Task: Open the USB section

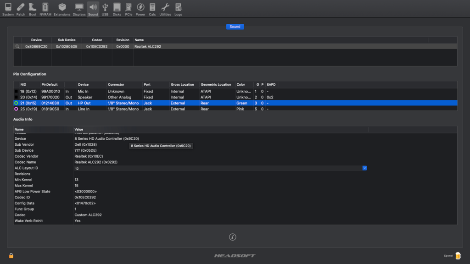Action: coord(105,9)
